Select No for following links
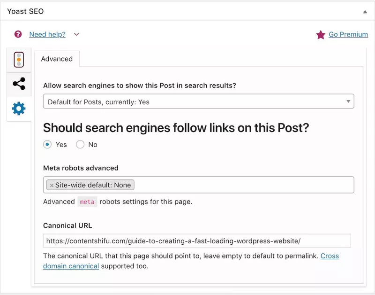 (80, 145)
